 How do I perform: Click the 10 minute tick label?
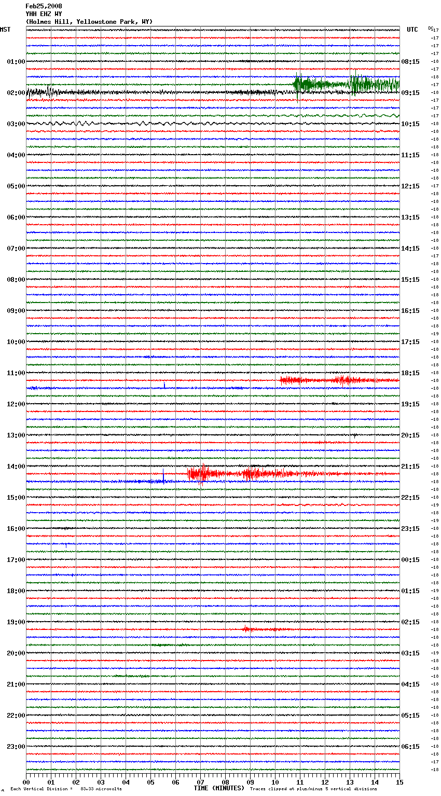tap(275, 782)
